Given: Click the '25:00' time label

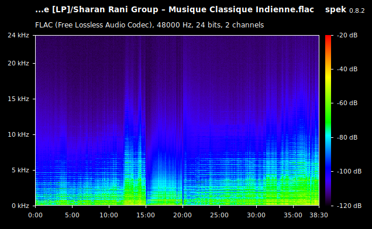Looking at the screenshot, I should [x=219, y=215].
